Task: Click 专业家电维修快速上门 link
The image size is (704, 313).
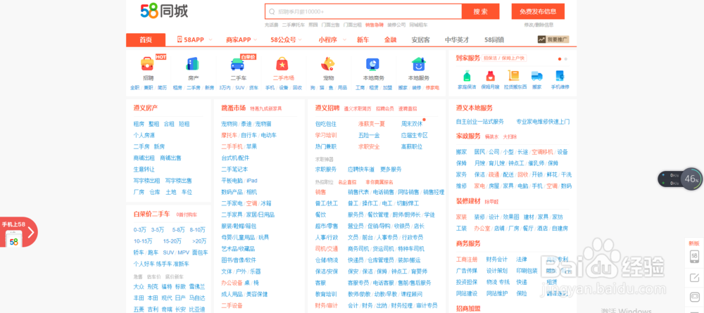Action: 543,122
